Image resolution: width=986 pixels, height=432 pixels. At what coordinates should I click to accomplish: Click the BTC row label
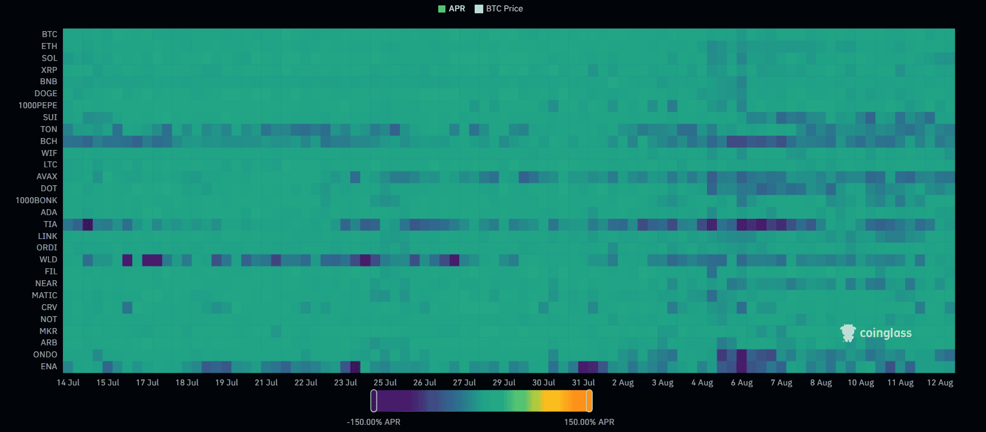(50, 34)
